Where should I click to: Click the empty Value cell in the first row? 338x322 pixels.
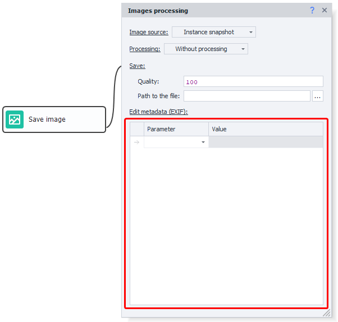coord(266,142)
